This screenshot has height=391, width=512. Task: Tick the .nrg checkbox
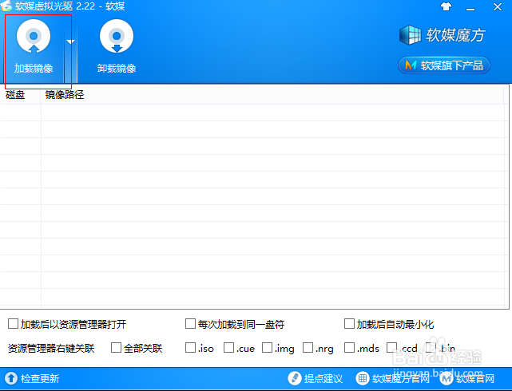point(308,348)
